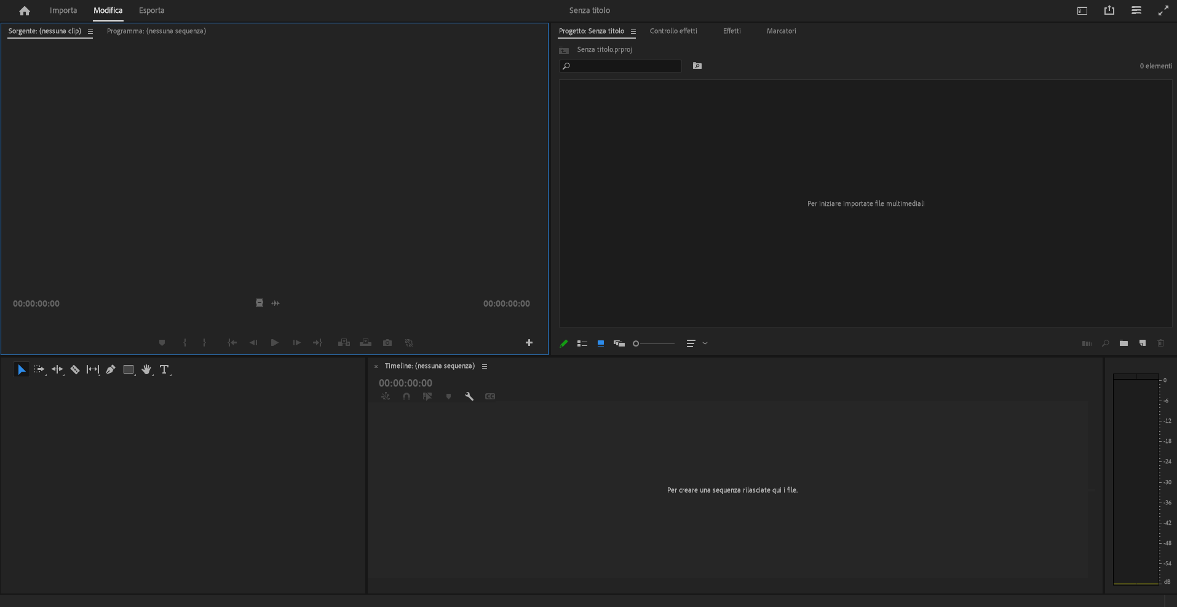Select the Razor tool
The height and width of the screenshot is (607, 1177).
(75, 370)
